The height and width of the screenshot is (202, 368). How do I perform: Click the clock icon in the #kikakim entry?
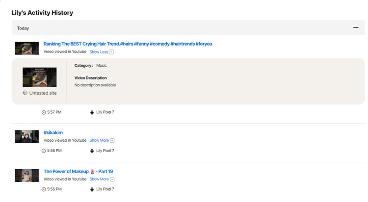pyautogui.click(x=44, y=151)
